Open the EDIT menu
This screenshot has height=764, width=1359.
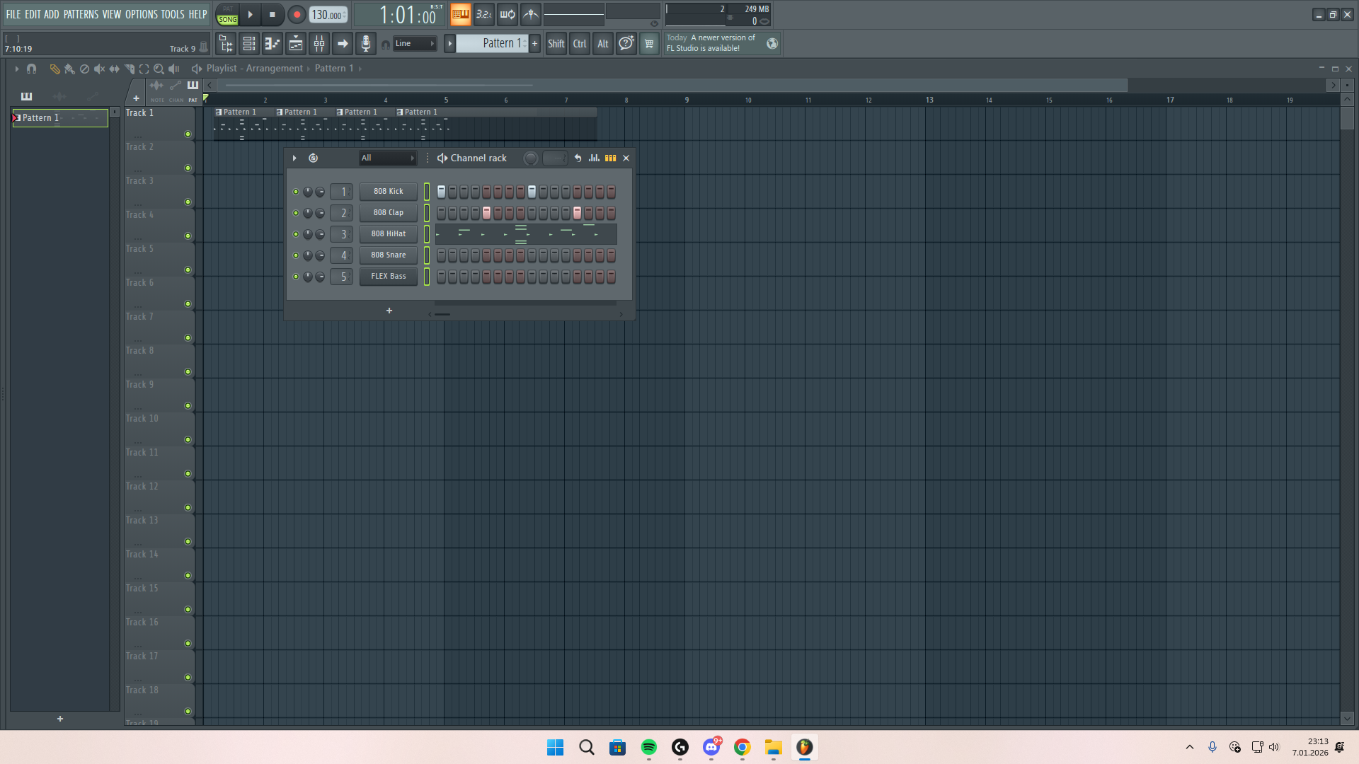coord(33,14)
